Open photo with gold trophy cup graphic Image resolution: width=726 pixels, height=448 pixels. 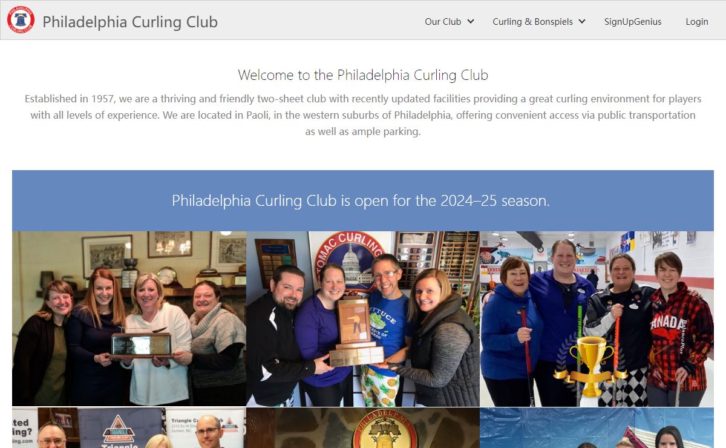(597, 318)
